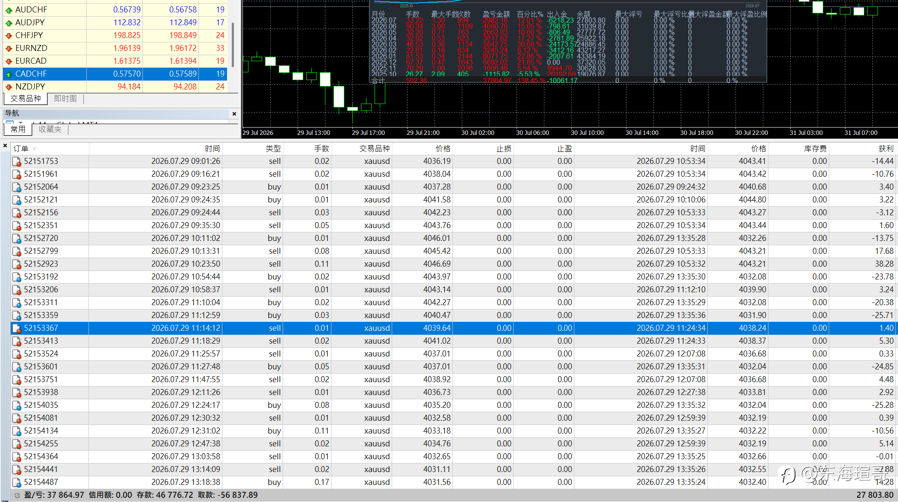Click the AUDCHF up-arrow symbol icon
The height and width of the screenshot is (502, 898).
[x=9, y=10]
